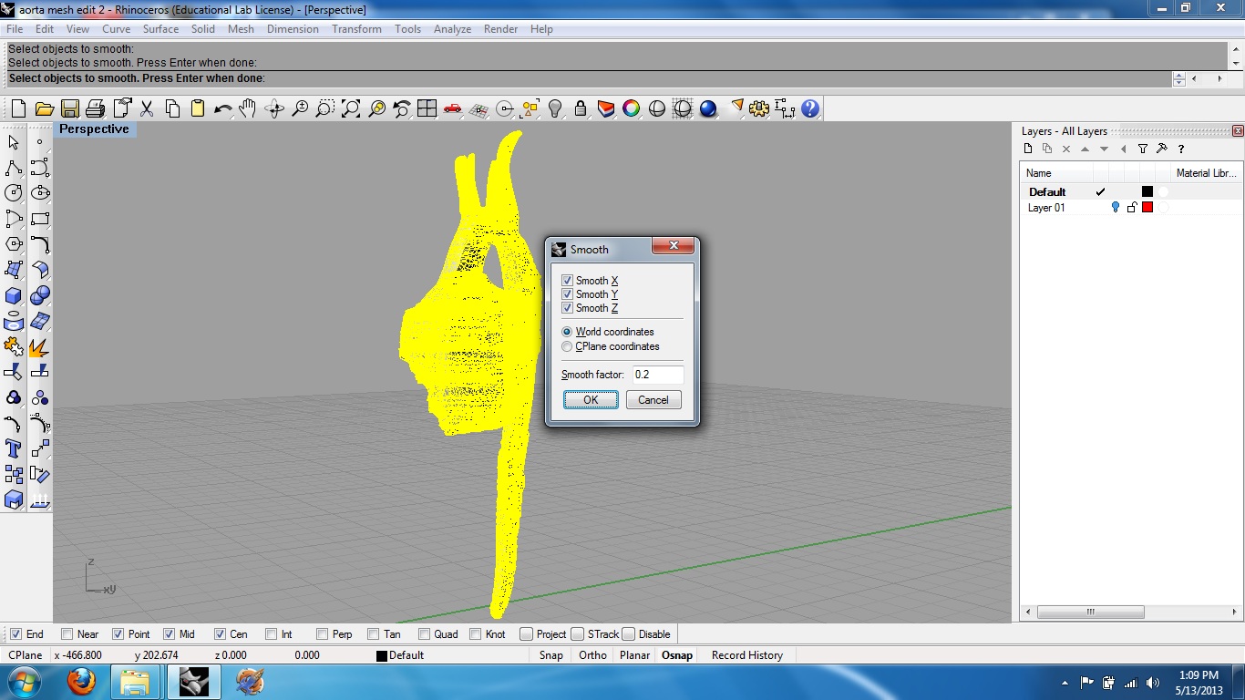Select the blue Box solid tool
Screen dimensions: 1245x700
(14, 295)
